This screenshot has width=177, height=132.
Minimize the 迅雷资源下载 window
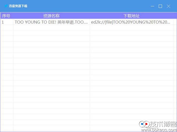[152, 6]
